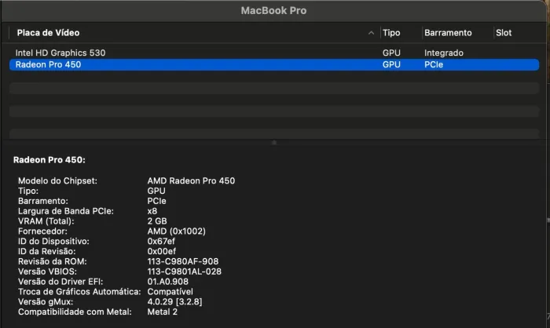This screenshot has height=328, width=550.
Task: Click GPU type cell for Intel HD Graphics 530
Action: [391, 53]
